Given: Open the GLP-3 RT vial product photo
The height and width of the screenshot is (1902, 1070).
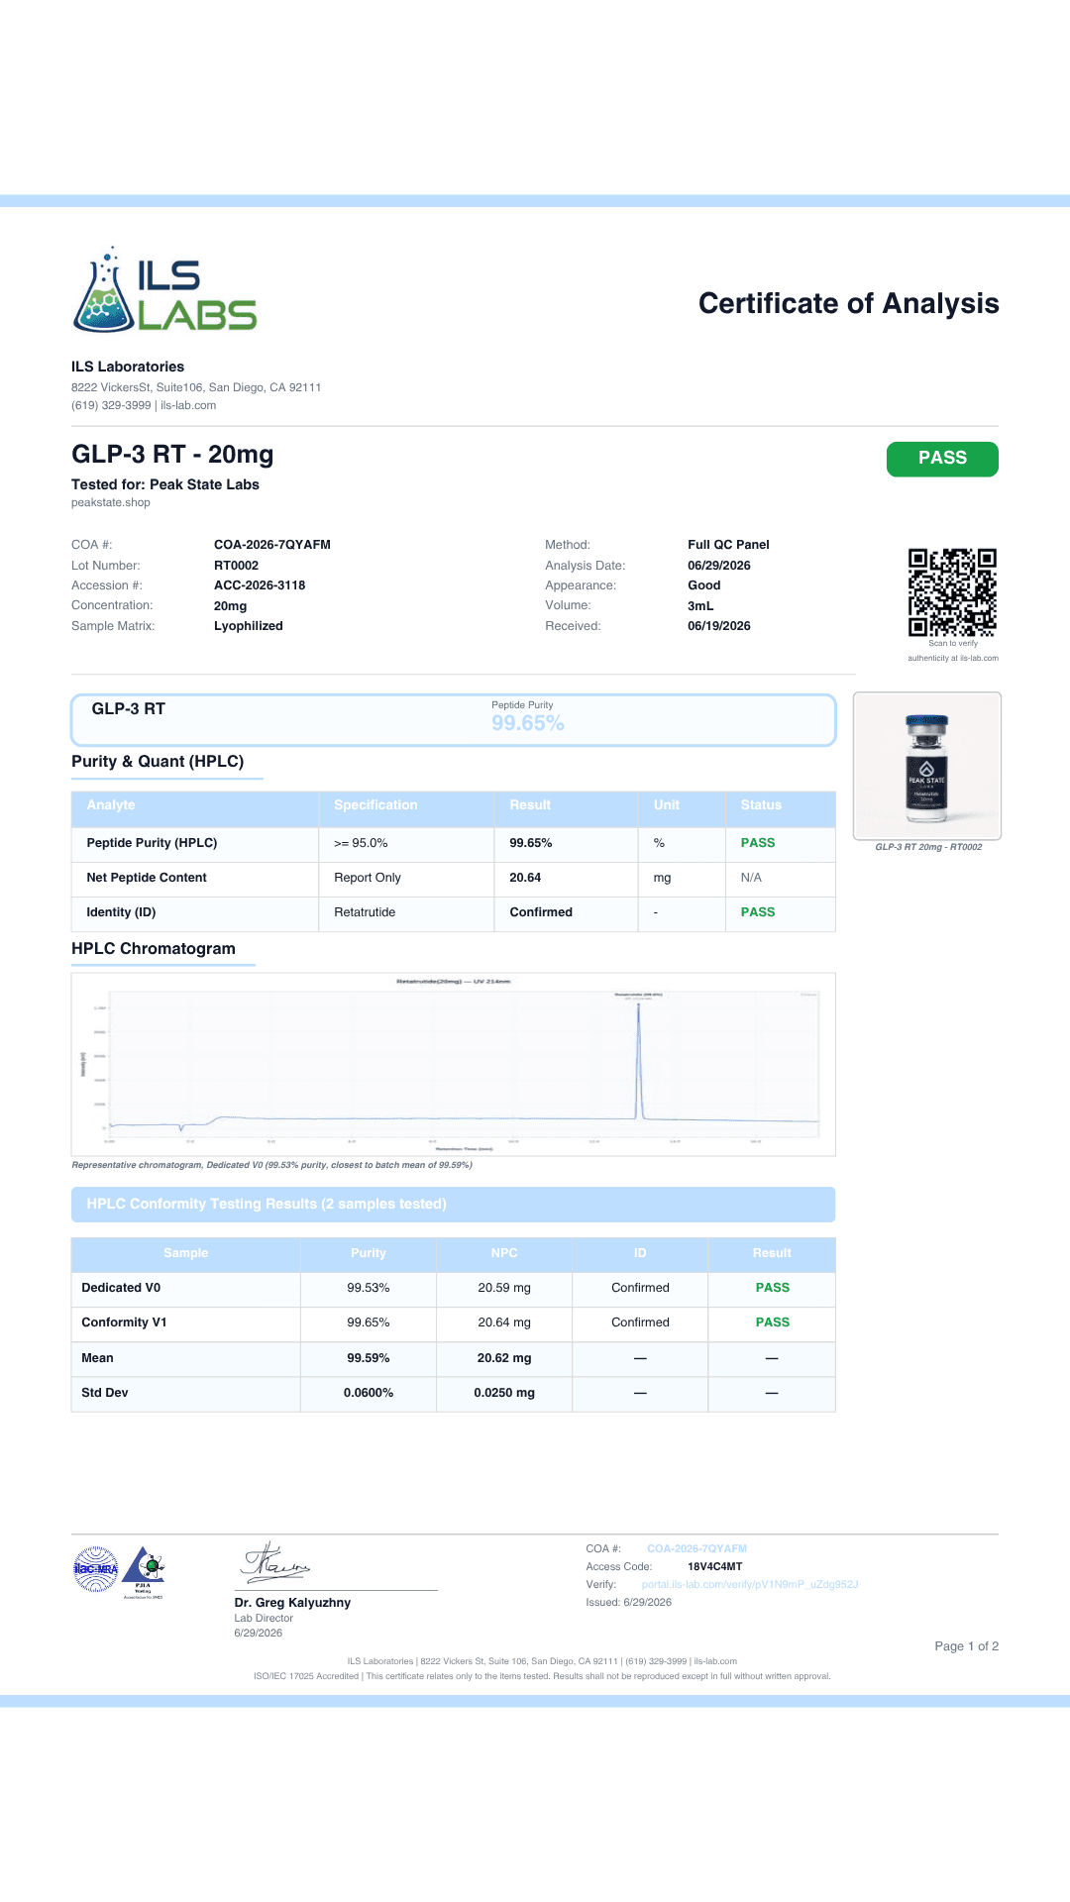Looking at the screenshot, I should pos(927,766).
